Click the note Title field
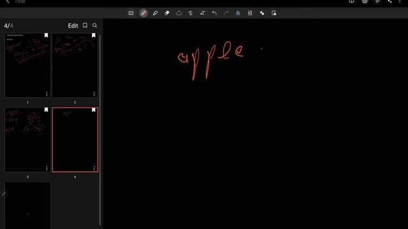Viewport: 408px width, 229px height. 20,1
